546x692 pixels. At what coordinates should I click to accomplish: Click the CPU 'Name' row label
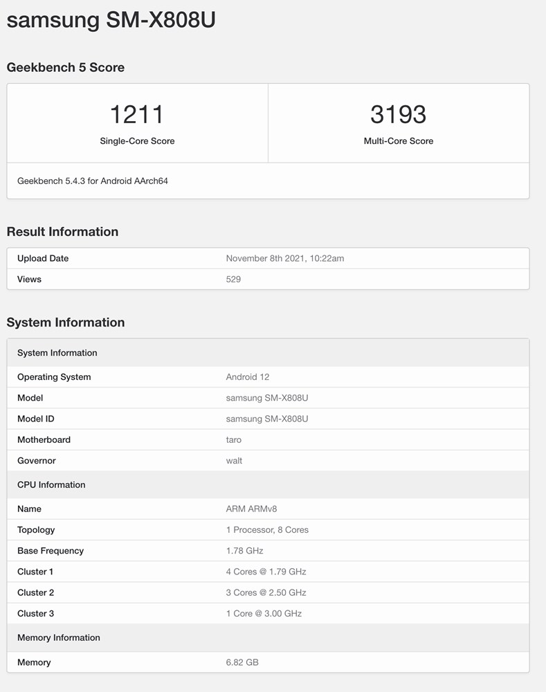pyautogui.click(x=29, y=509)
